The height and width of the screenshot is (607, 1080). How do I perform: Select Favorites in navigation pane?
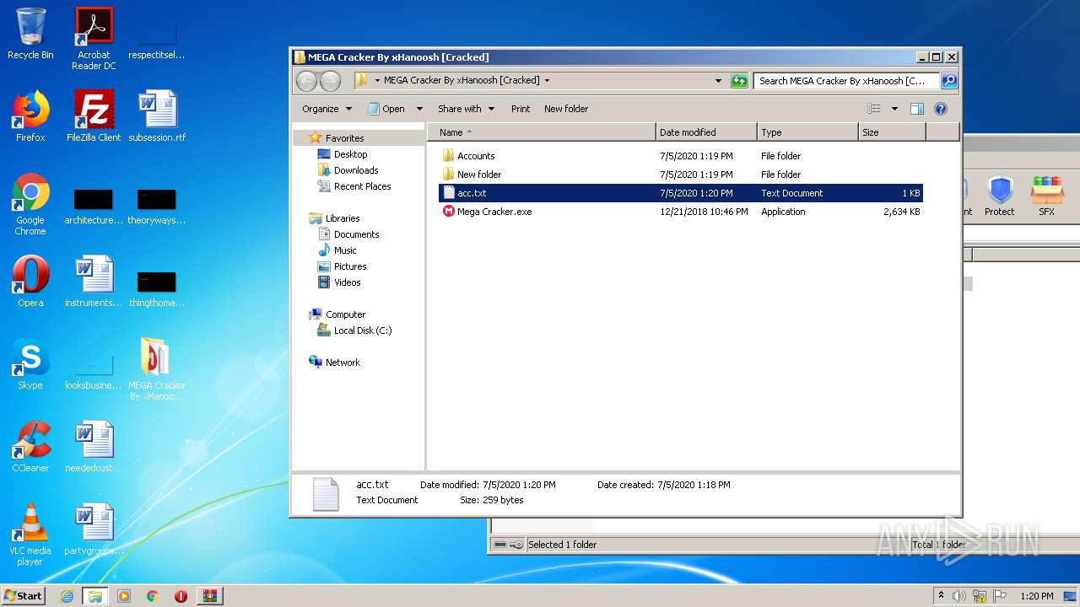(x=344, y=138)
